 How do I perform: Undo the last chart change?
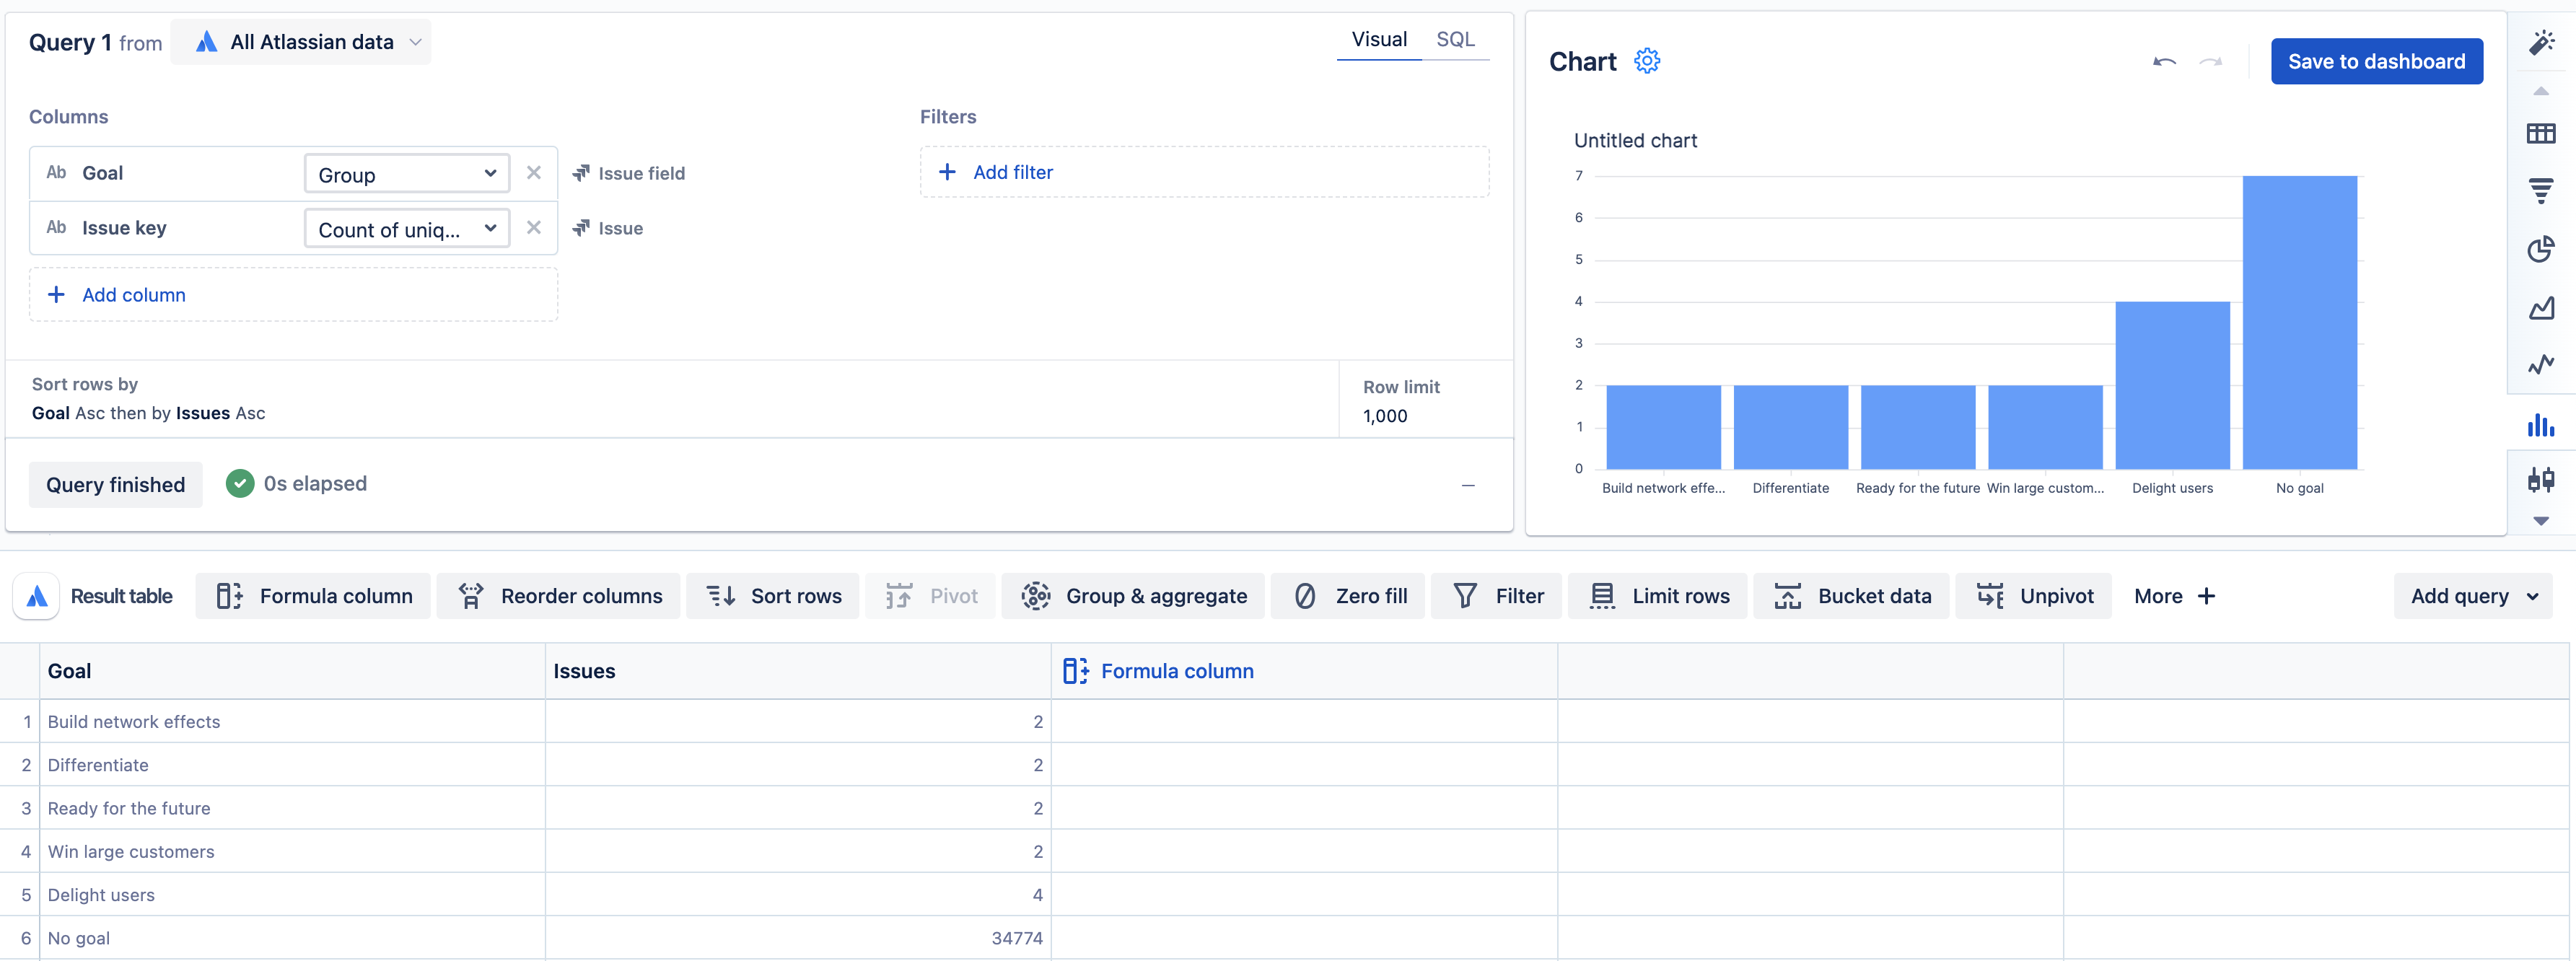(x=2164, y=62)
